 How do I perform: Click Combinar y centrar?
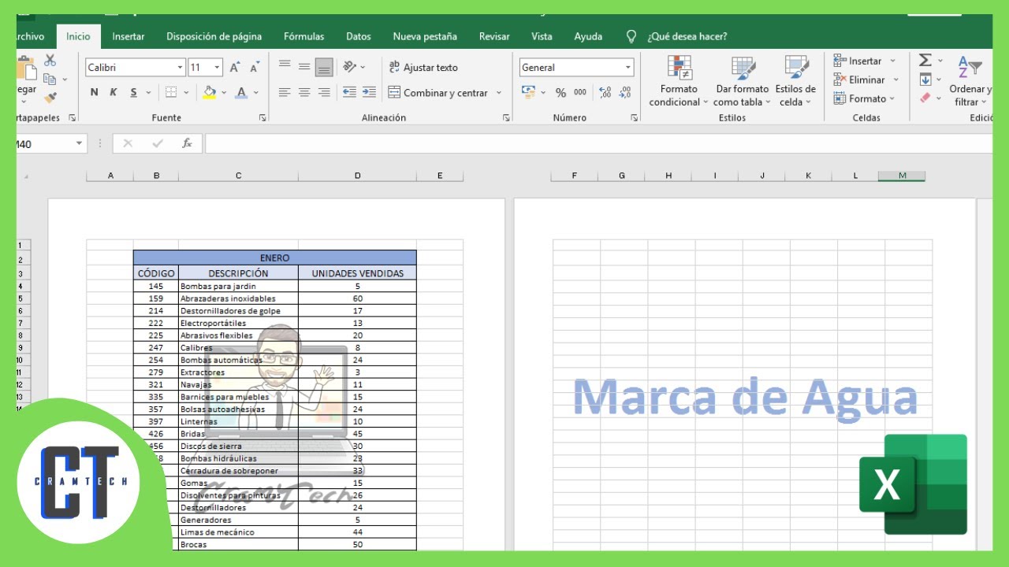click(x=438, y=93)
